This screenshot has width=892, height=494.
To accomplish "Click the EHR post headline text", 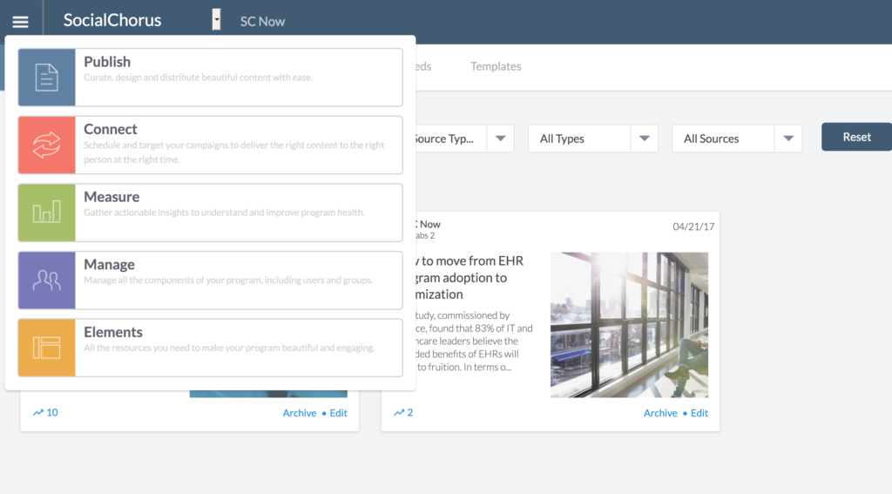I will pyautogui.click(x=470, y=278).
